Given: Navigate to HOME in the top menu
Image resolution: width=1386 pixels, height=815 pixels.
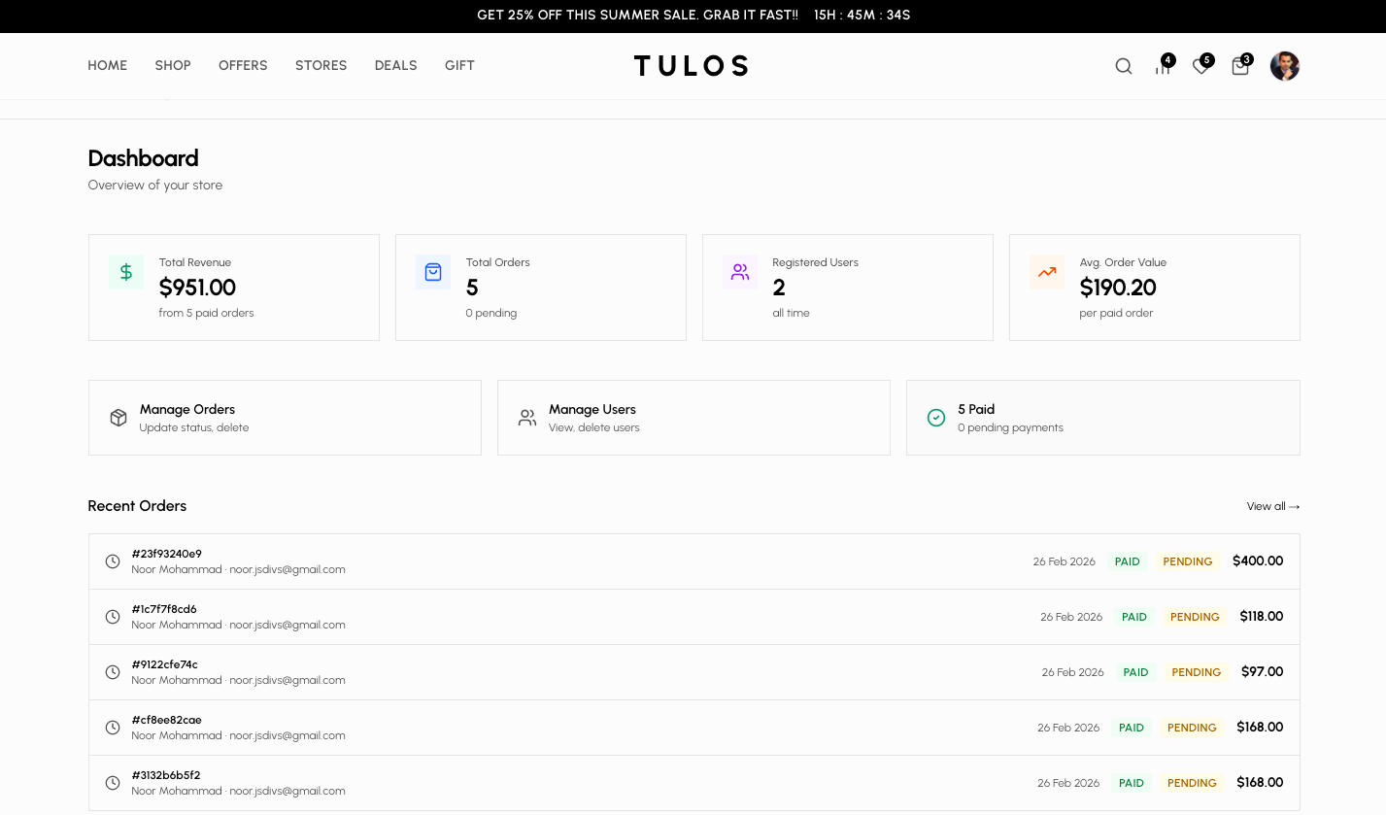Looking at the screenshot, I should tap(107, 65).
